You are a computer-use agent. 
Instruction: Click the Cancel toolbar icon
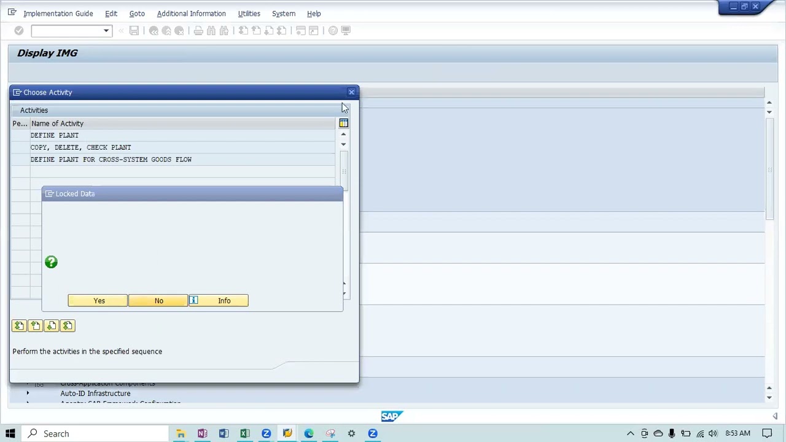click(179, 31)
